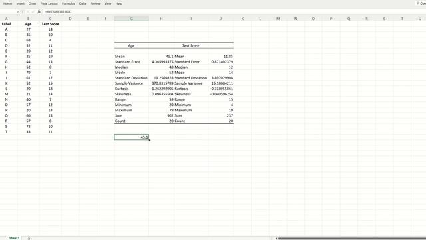The image size is (426, 240).
Task: Select column M header
Action: pyautogui.click(x=278, y=19)
